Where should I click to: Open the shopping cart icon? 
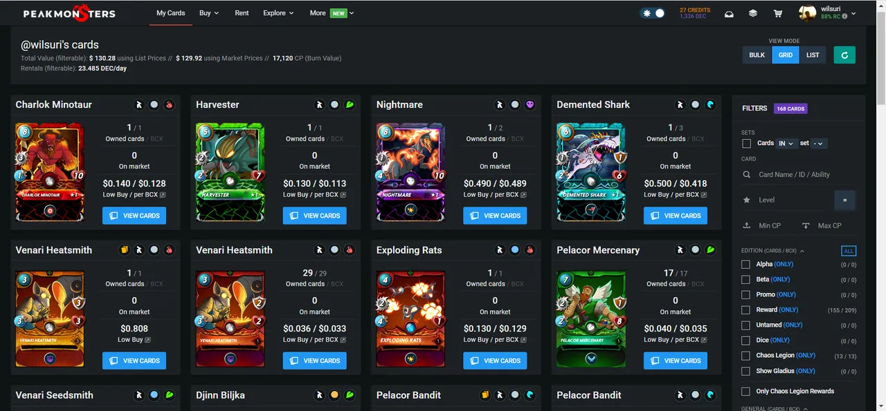coord(778,14)
